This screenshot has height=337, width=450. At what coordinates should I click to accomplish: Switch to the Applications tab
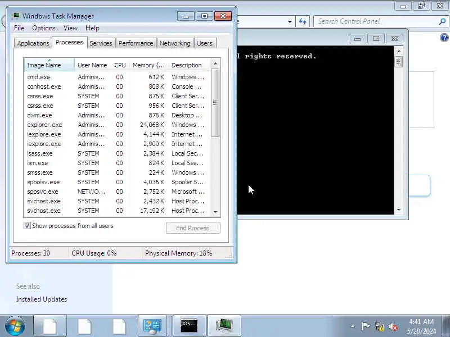pyautogui.click(x=33, y=43)
